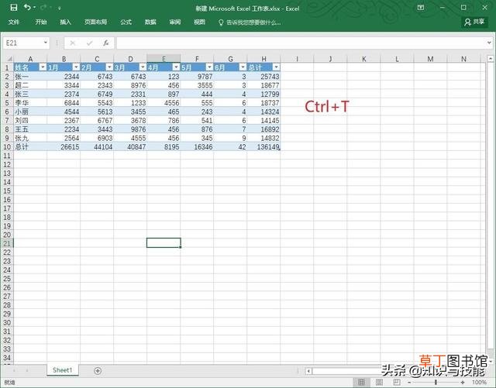The height and width of the screenshot is (388, 496).
Task: Click the 100% zoom level
Action: point(479,383)
